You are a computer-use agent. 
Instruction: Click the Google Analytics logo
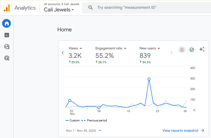(7, 8)
